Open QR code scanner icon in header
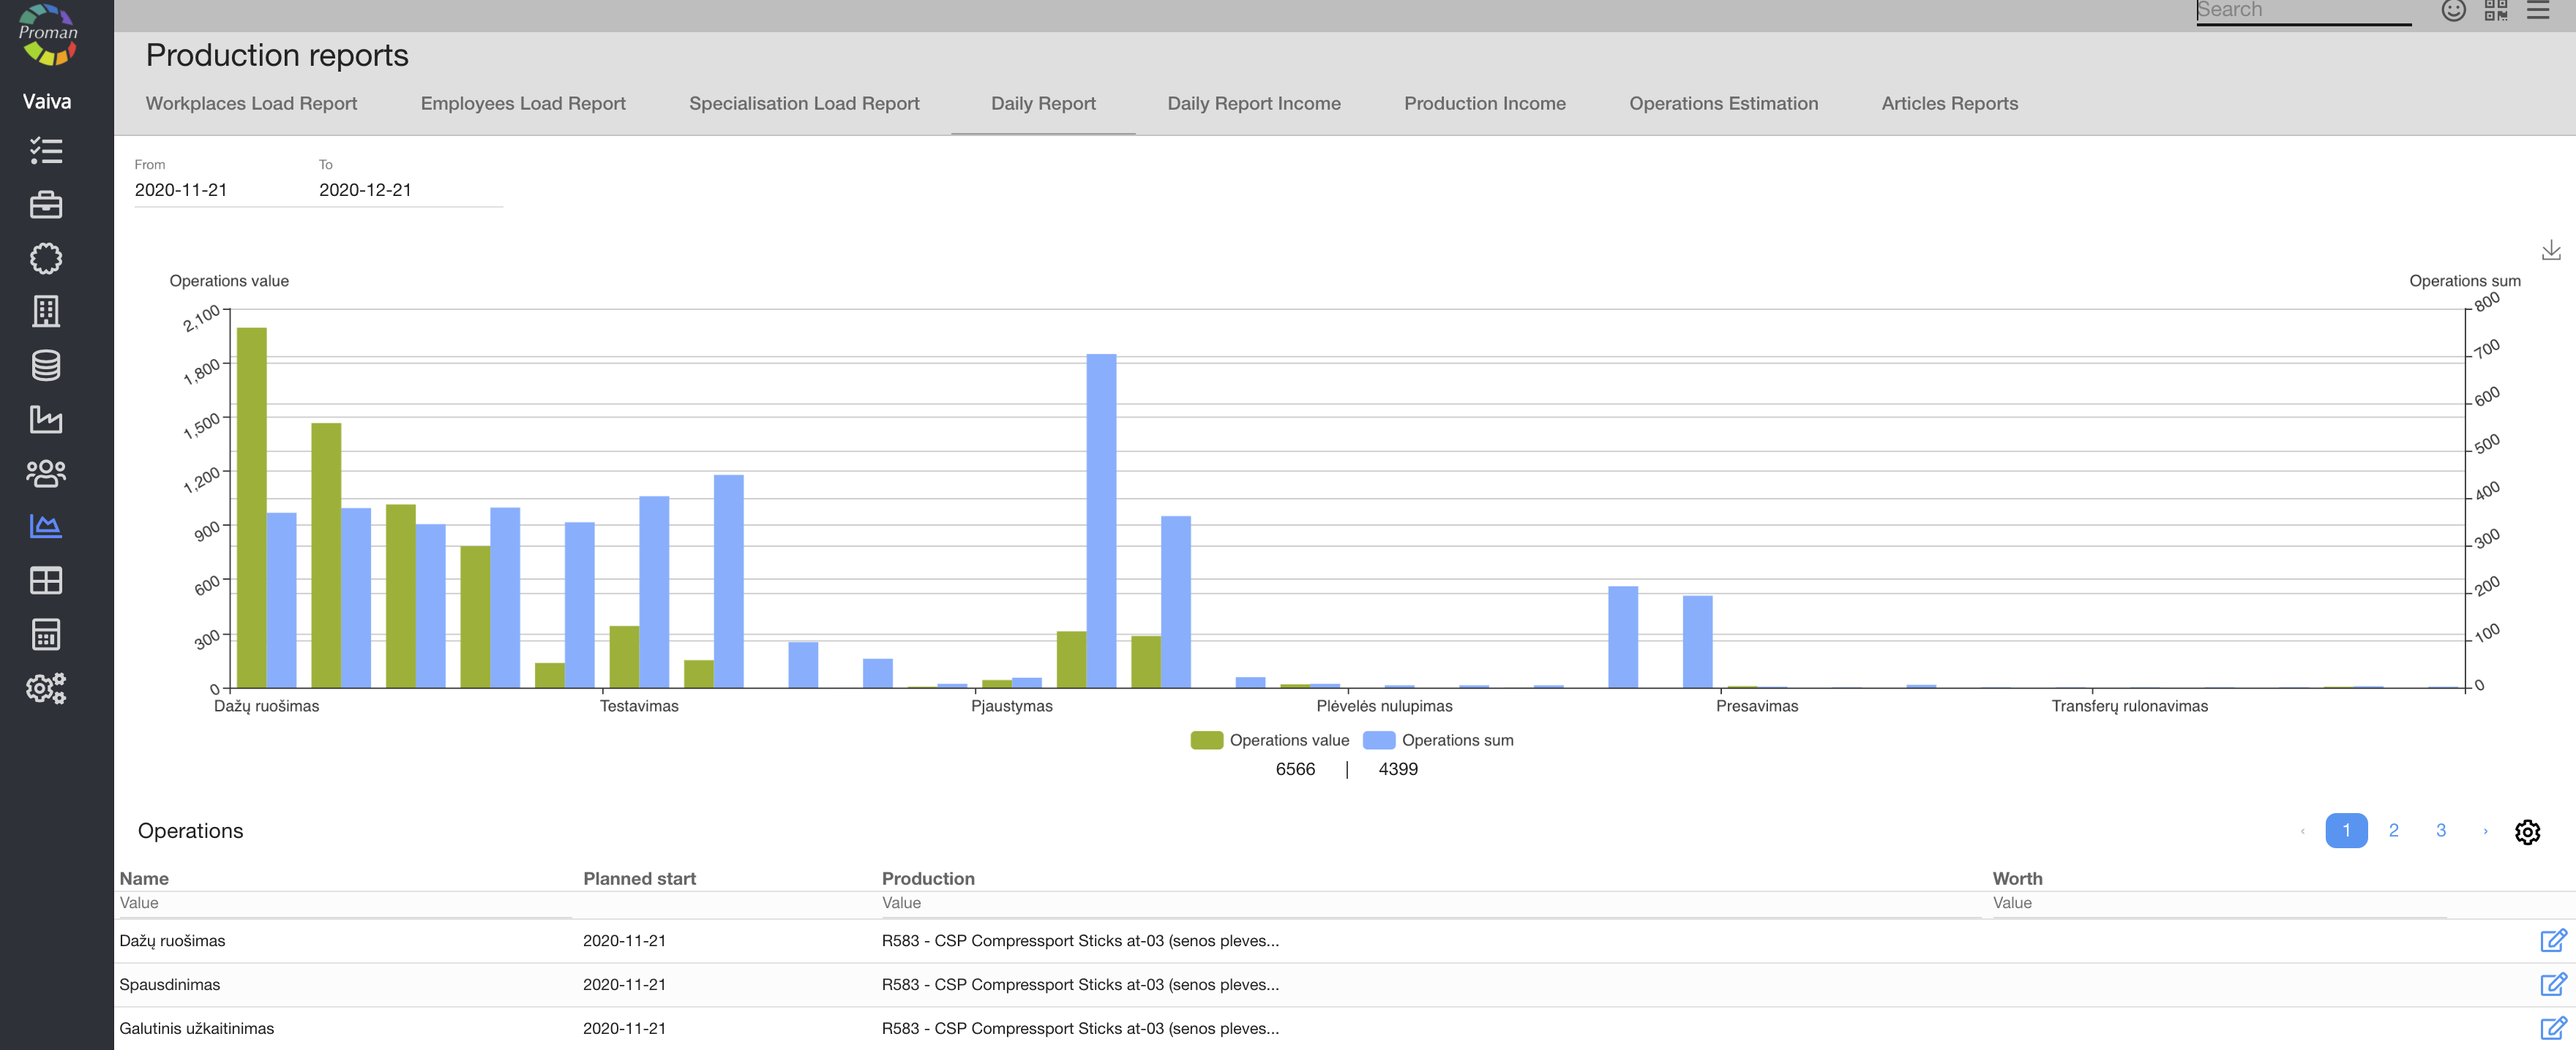Viewport: 2576px width, 1050px height. pyautogui.click(x=2495, y=11)
